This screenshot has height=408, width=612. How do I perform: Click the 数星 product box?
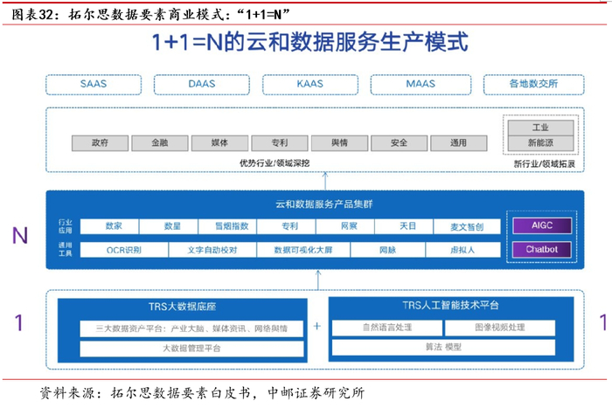pos(168,226)
